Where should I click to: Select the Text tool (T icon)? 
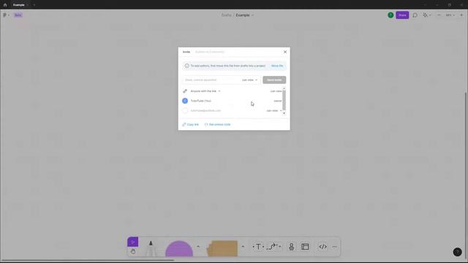(x=258, y=247)
